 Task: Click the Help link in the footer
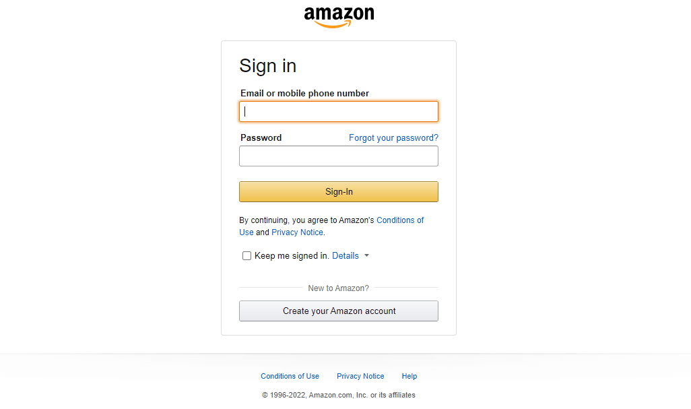(x=409, y=376)
